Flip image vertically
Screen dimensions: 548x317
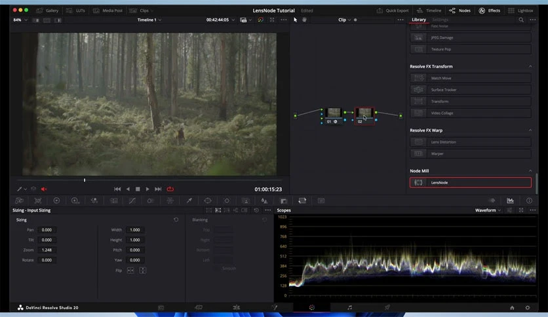tap(142, 270)
